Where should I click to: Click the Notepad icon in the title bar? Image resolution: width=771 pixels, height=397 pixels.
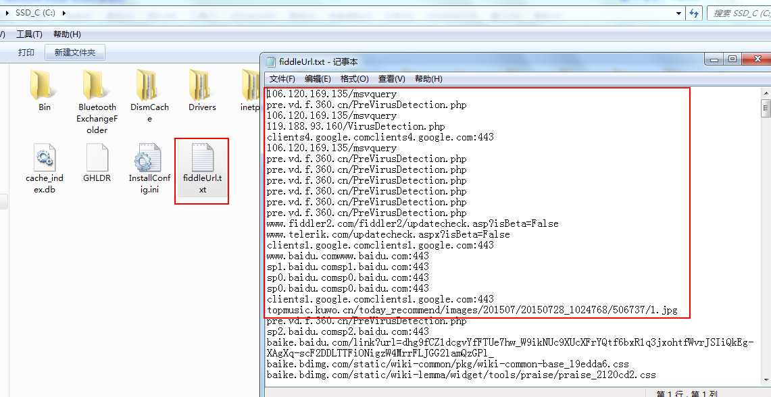pos(270,62)
